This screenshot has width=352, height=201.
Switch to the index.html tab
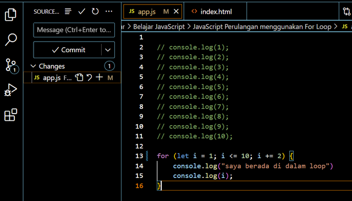click(215, 12)
